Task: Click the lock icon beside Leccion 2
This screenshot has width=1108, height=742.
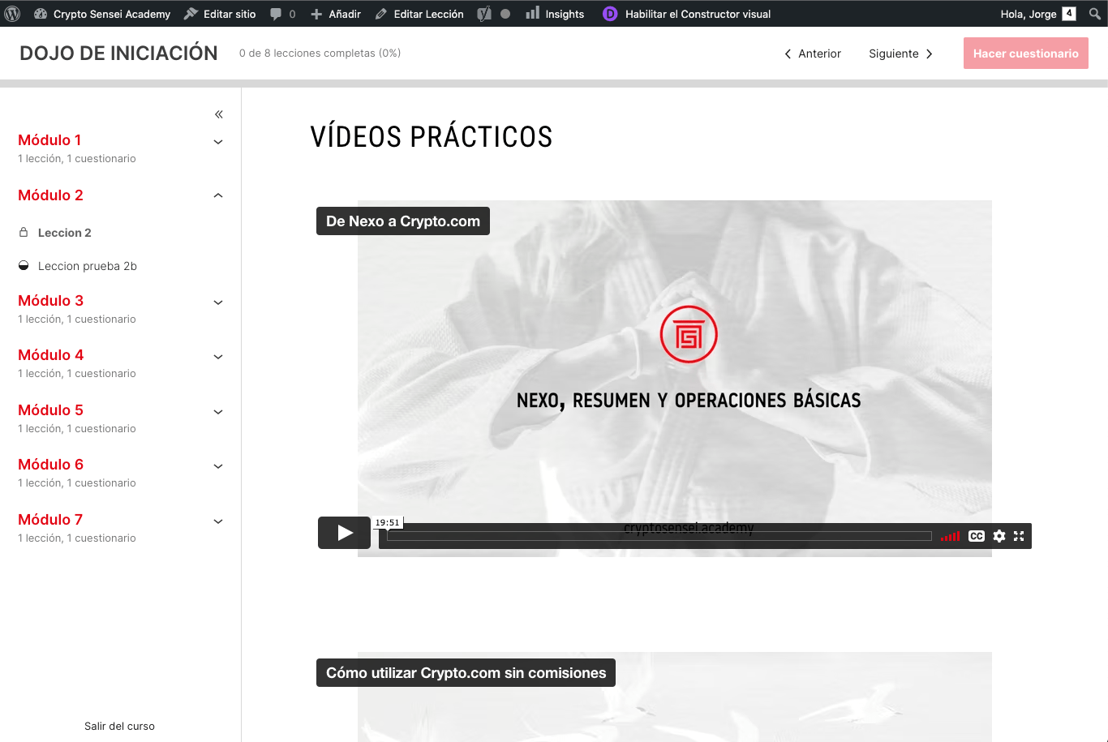Action: (24, 232)
